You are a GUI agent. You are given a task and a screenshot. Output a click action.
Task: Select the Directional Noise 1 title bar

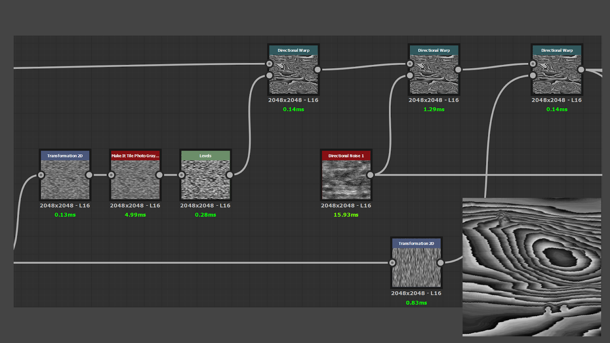pyautogui.click(x=346, y=155)
